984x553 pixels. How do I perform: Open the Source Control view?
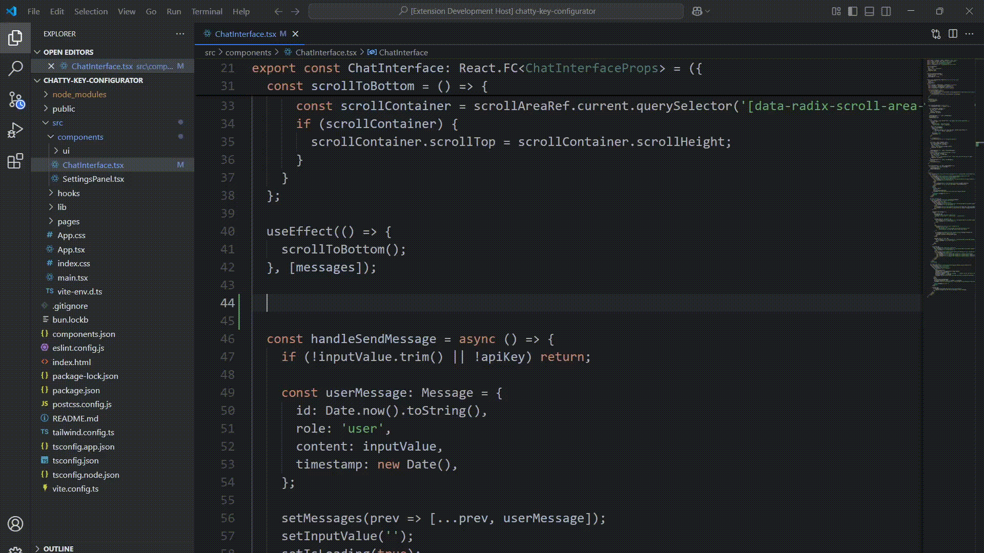[x=15, y=100]
